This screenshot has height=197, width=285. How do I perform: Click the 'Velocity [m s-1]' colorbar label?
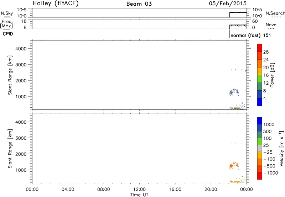pos(281,148)
